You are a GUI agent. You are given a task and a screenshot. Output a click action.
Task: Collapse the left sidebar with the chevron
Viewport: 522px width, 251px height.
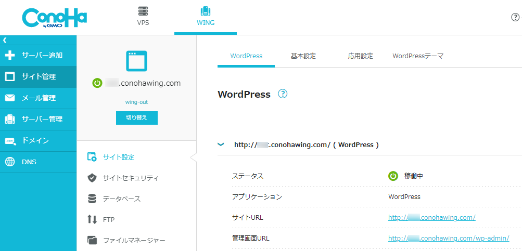(5, 40)
